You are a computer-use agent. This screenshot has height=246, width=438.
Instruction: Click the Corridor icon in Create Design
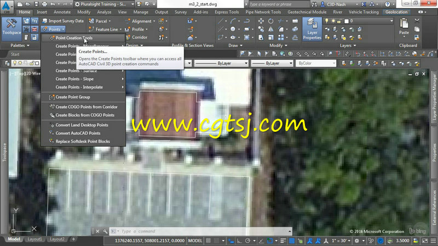pyautogui.click(x=128, y=37)
